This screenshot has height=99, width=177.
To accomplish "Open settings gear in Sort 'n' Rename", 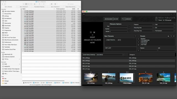I will pyautogui.click(x=84, y=14).
